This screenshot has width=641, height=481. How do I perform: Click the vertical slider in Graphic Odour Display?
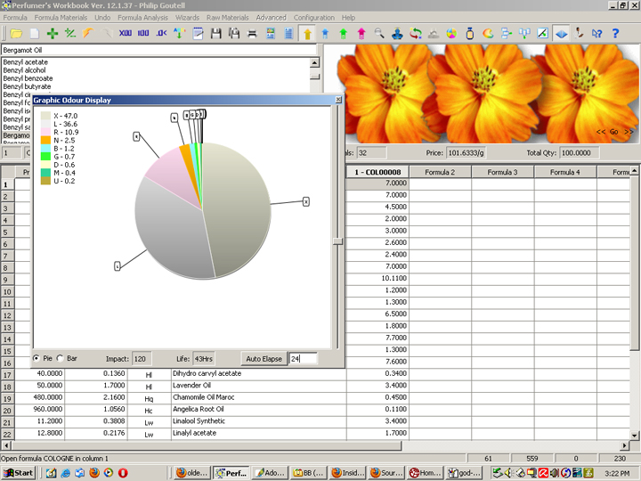pyautogui.click(x=337, y=240)
